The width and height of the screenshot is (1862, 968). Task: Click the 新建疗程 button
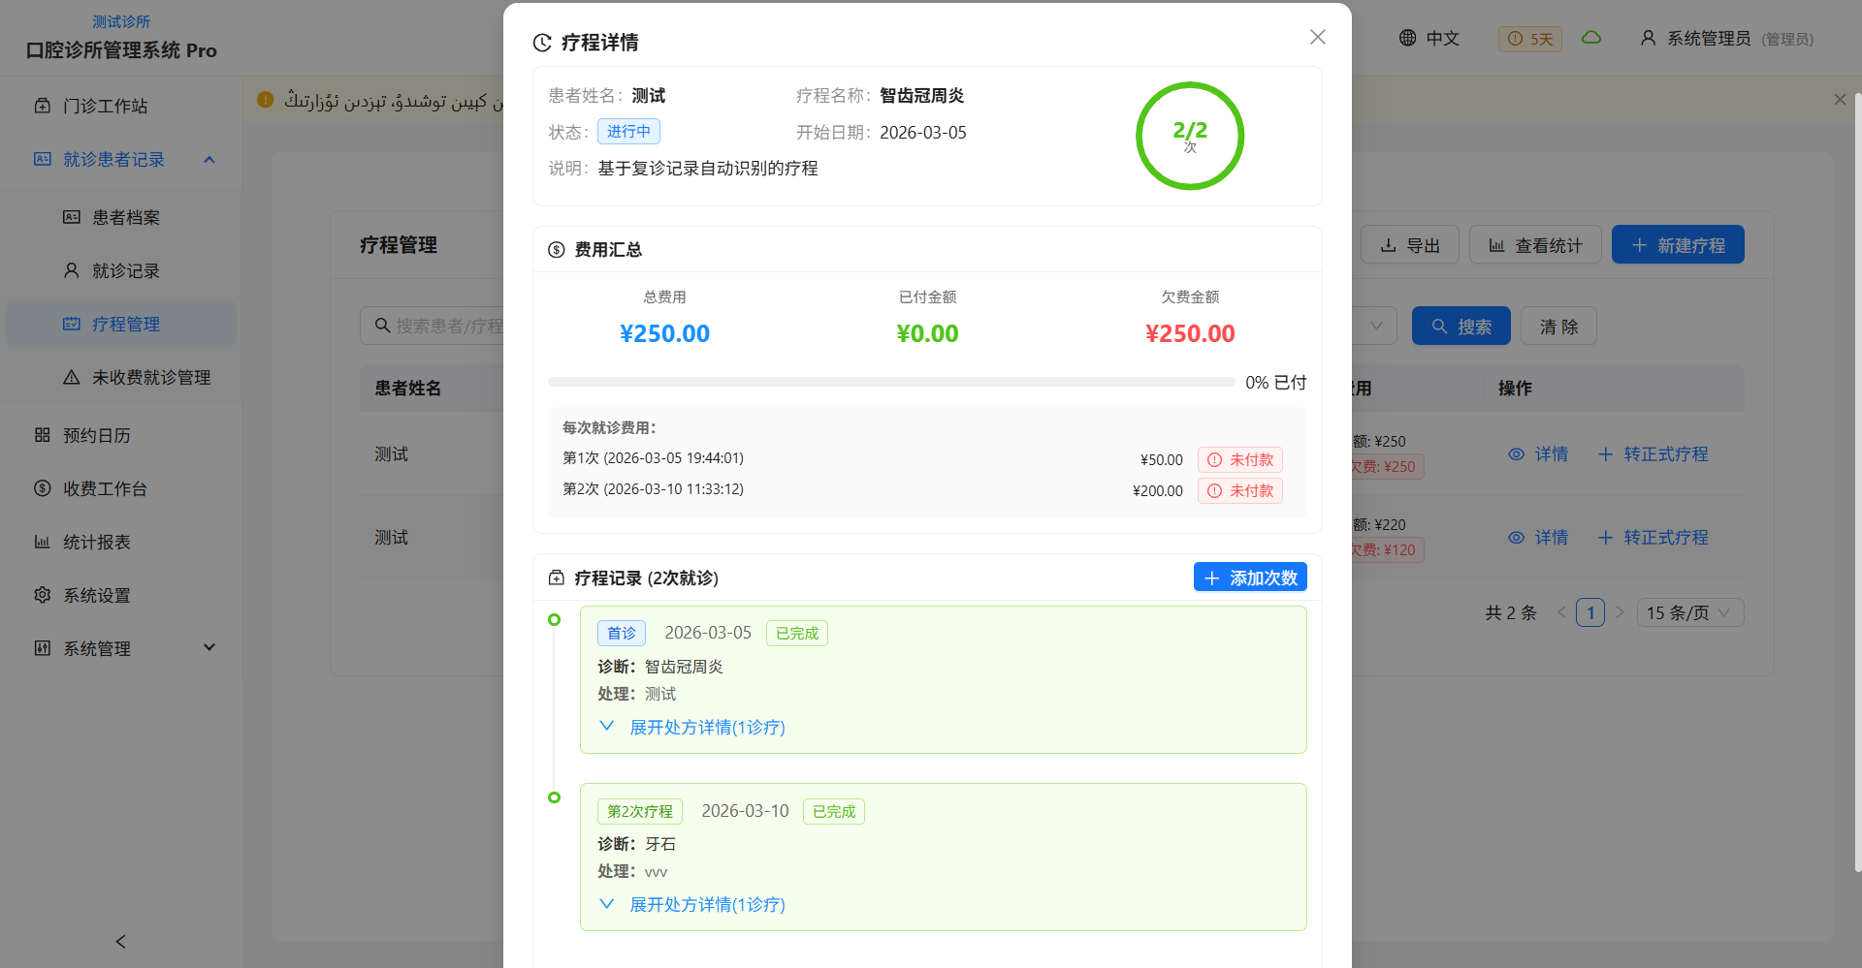[x=1677, y=245]
